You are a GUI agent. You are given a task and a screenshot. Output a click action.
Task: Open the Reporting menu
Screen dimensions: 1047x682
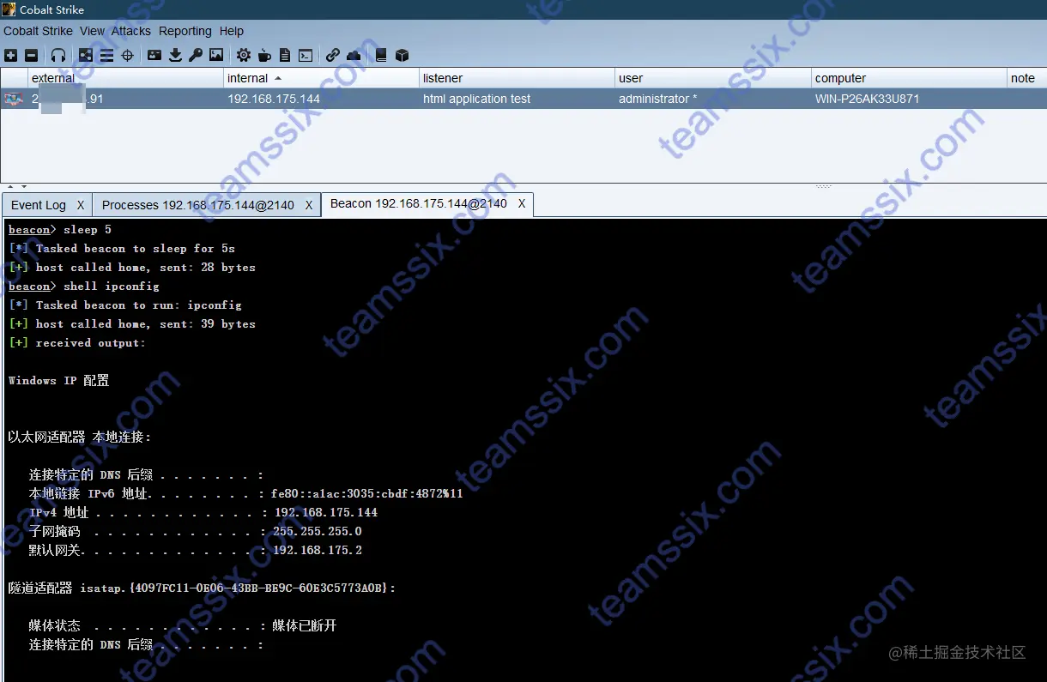185,31
